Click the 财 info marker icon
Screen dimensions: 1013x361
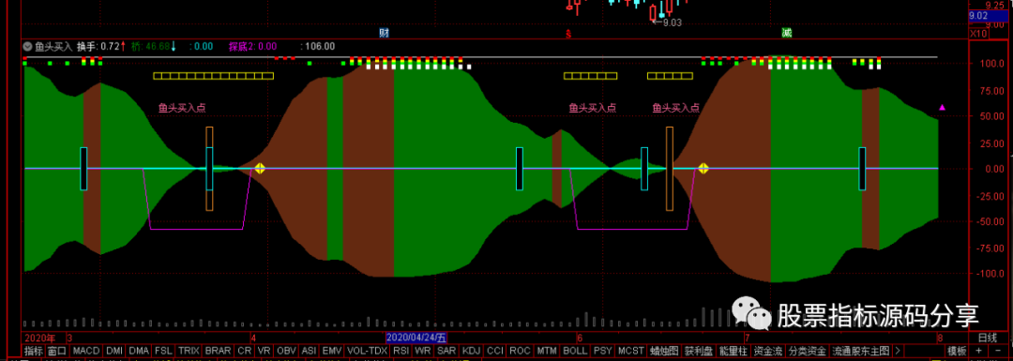coord(384,32)
